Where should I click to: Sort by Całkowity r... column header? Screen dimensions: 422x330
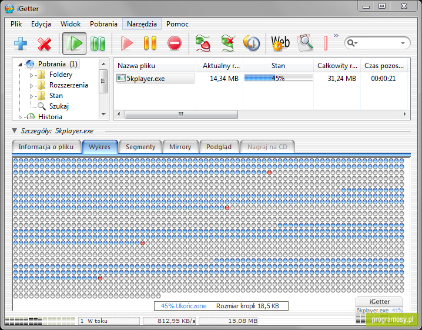(x=337, y=66)
